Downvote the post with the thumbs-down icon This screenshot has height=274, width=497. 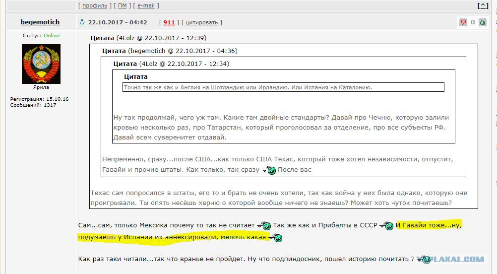tap(463, 22)
